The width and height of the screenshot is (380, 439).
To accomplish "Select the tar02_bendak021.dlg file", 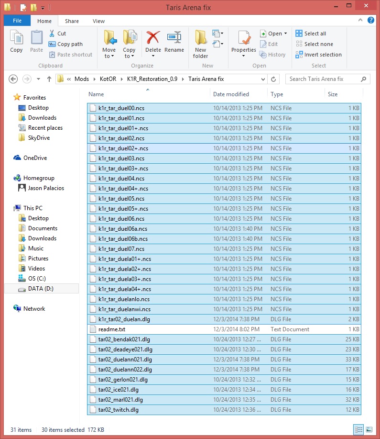I will (x=224, y=339).
